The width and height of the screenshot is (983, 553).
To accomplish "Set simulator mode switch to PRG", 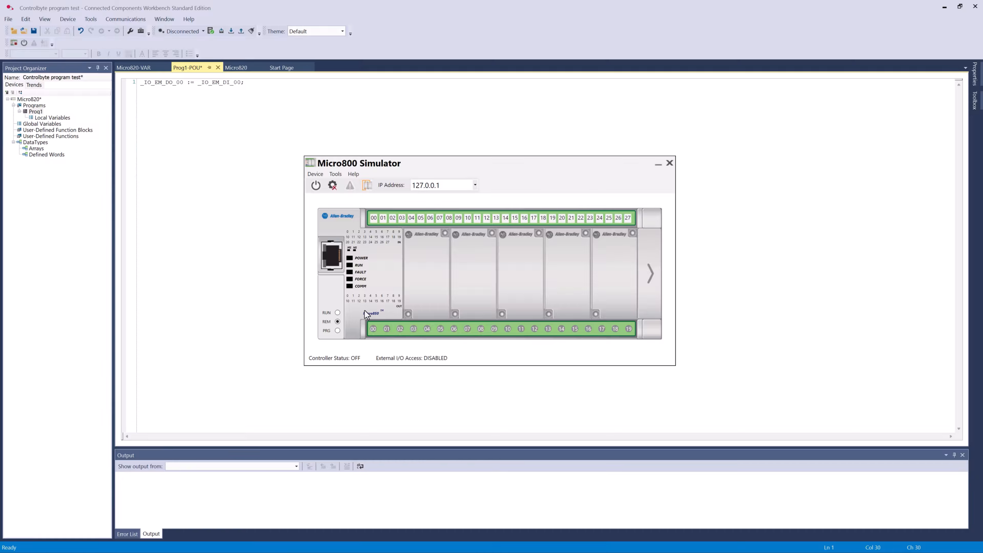I will tap(338, 330).
